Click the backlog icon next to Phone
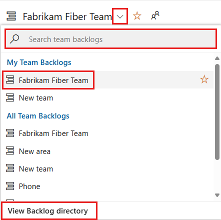221x220 pixels. tap(10, 186)
